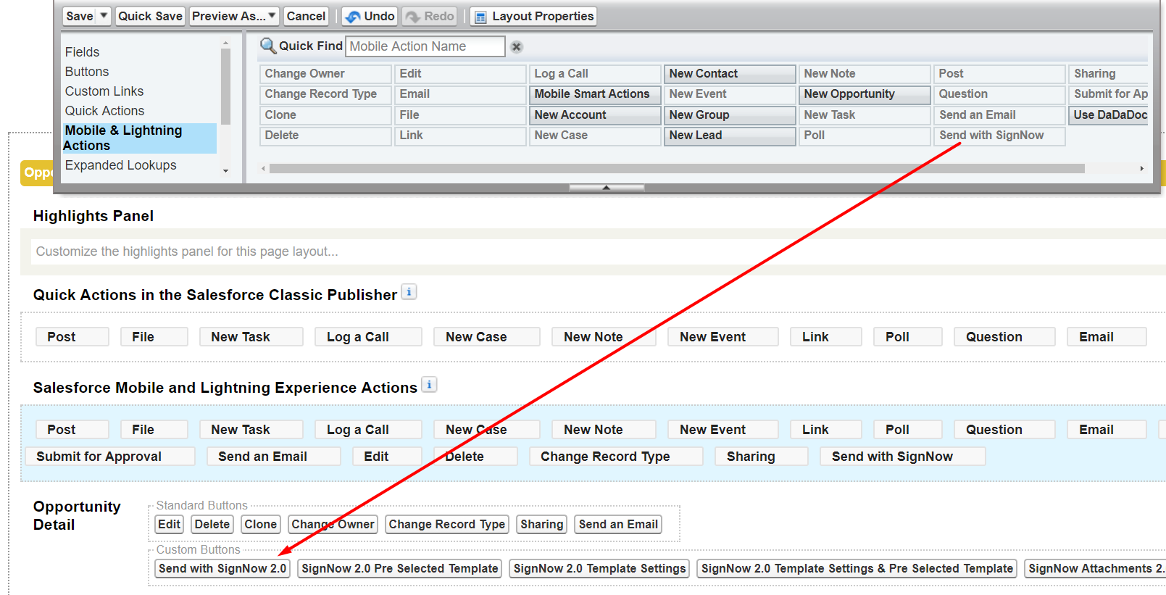This screenshot has height=595, width=1166.
Task: Select Quick Actions category
Action: click(104, 111)
